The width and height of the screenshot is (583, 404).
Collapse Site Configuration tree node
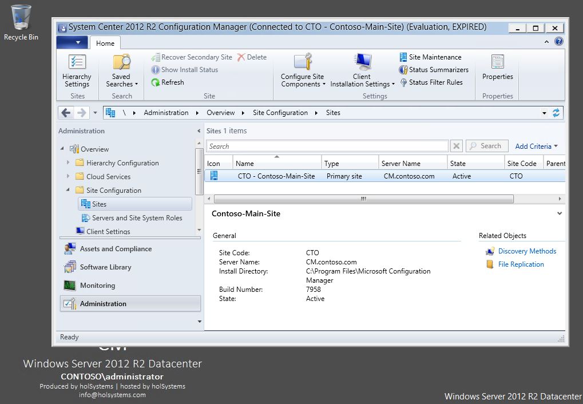point(68,190)
